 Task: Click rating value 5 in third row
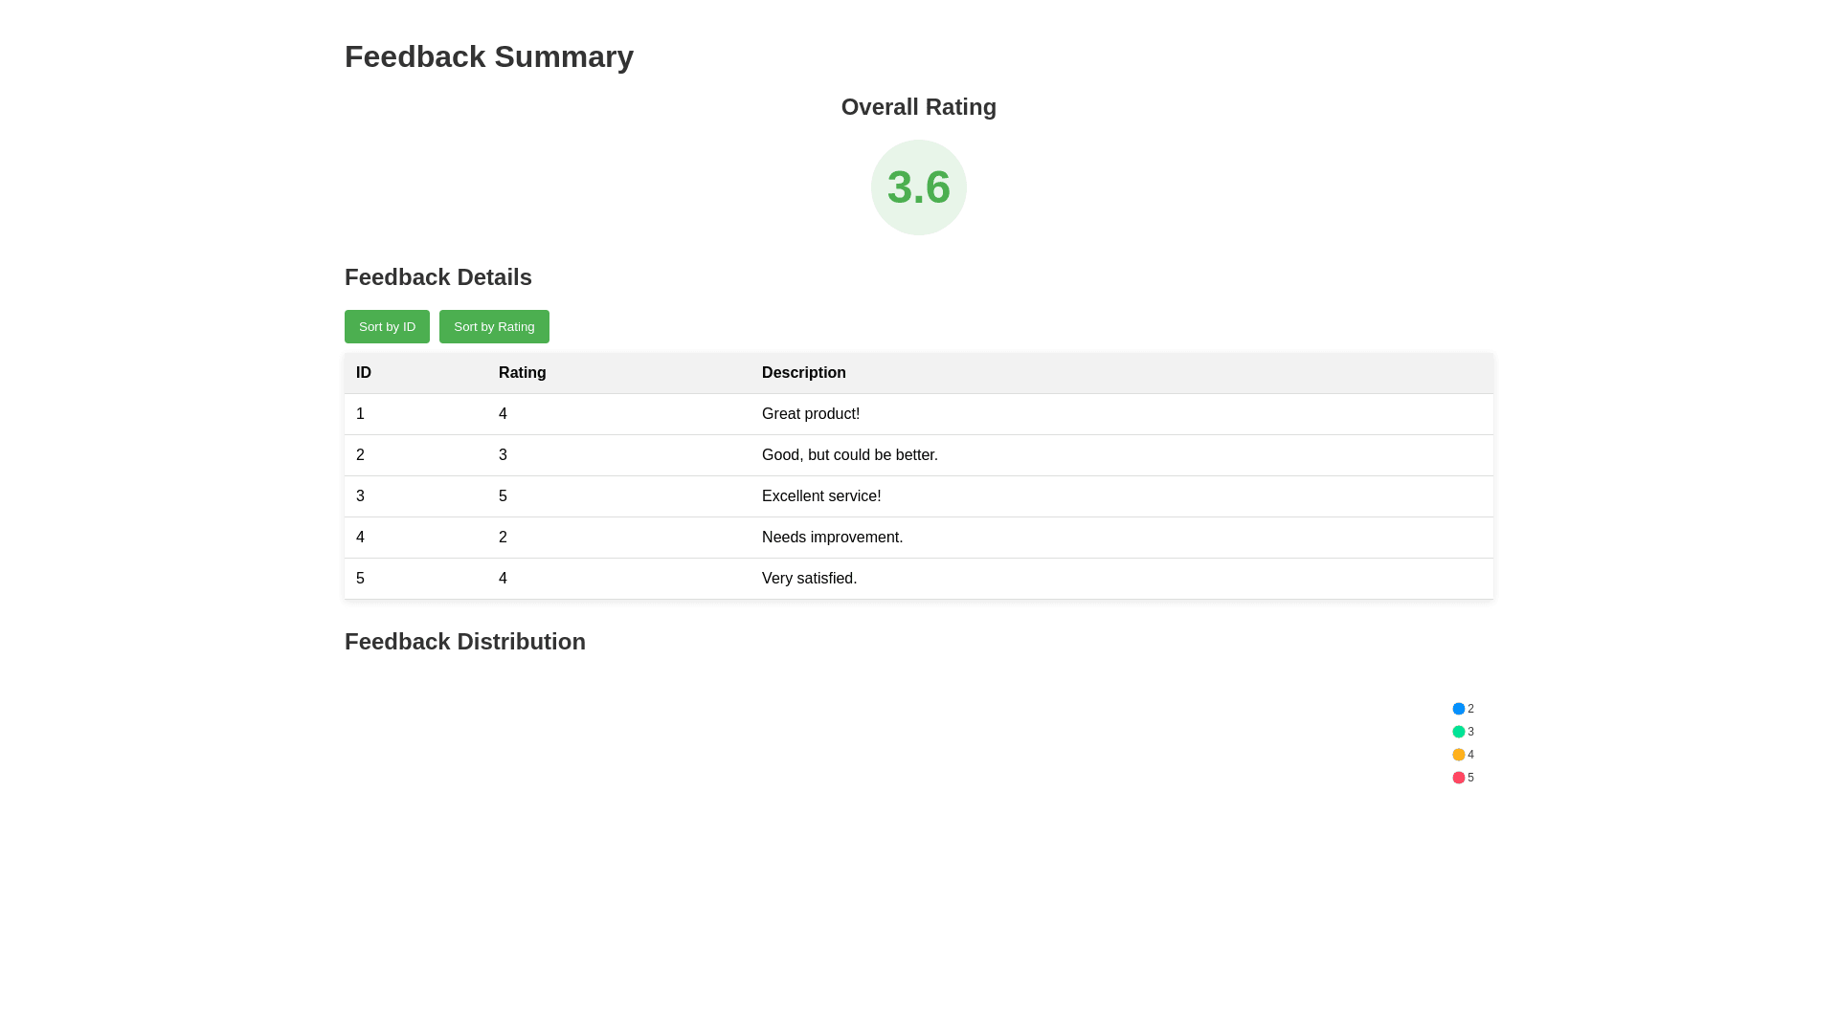(503, 496)
